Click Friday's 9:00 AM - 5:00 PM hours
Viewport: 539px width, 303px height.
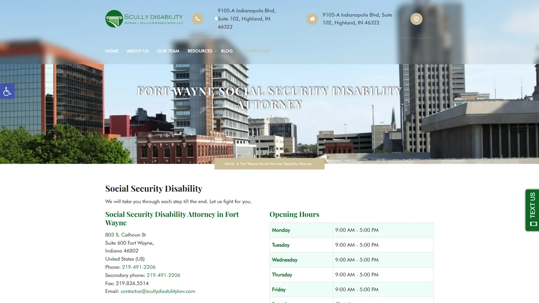357,290
